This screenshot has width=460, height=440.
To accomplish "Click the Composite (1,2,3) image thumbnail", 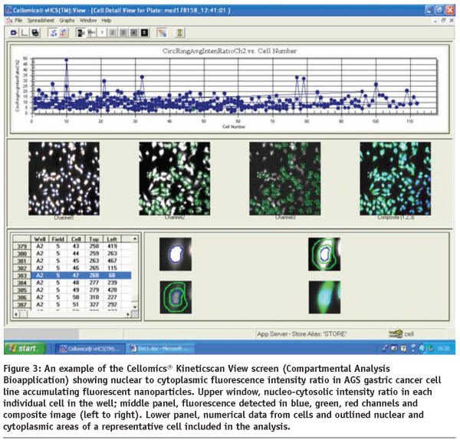I will [396, 179].
